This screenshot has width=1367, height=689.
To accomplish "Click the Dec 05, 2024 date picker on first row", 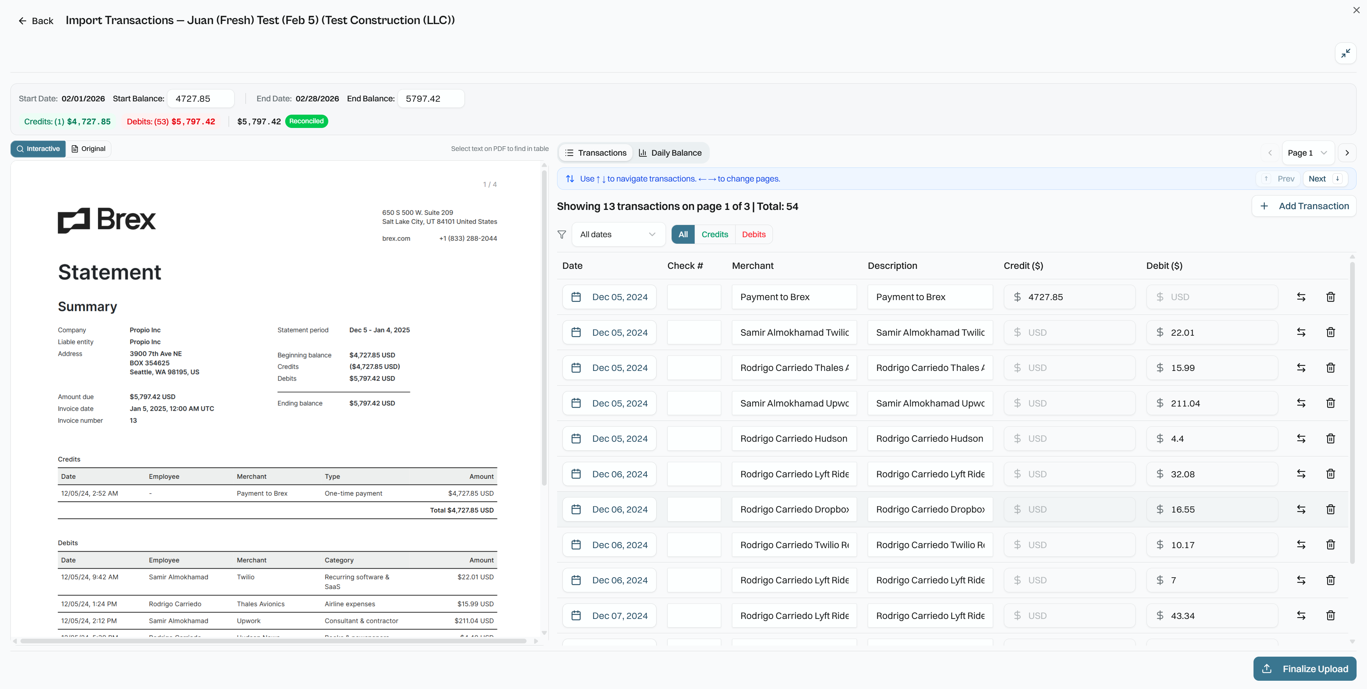I will [x=609, y=297].
